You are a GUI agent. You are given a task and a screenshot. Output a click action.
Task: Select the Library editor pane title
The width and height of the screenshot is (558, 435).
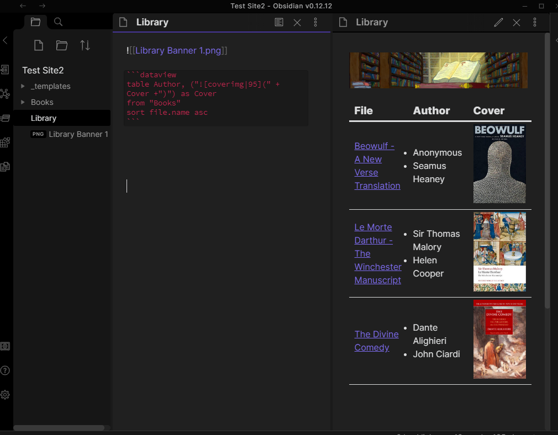(x=152, y=22)
